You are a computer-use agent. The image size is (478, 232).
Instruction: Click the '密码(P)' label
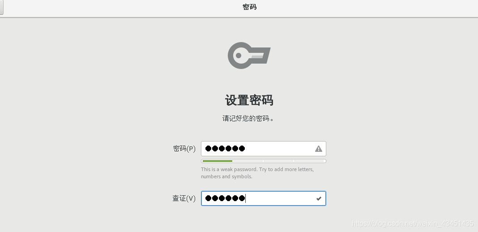[x=184, y=148]
